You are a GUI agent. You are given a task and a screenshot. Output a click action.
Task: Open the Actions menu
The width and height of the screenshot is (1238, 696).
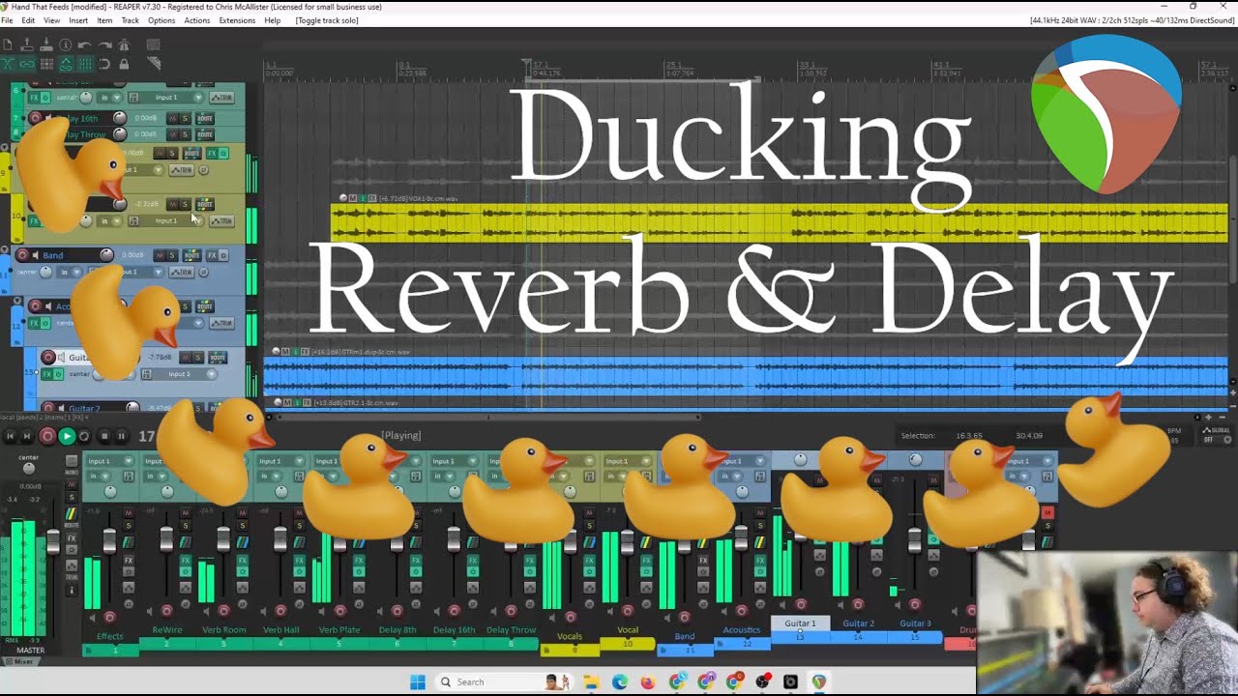[196, 20]
